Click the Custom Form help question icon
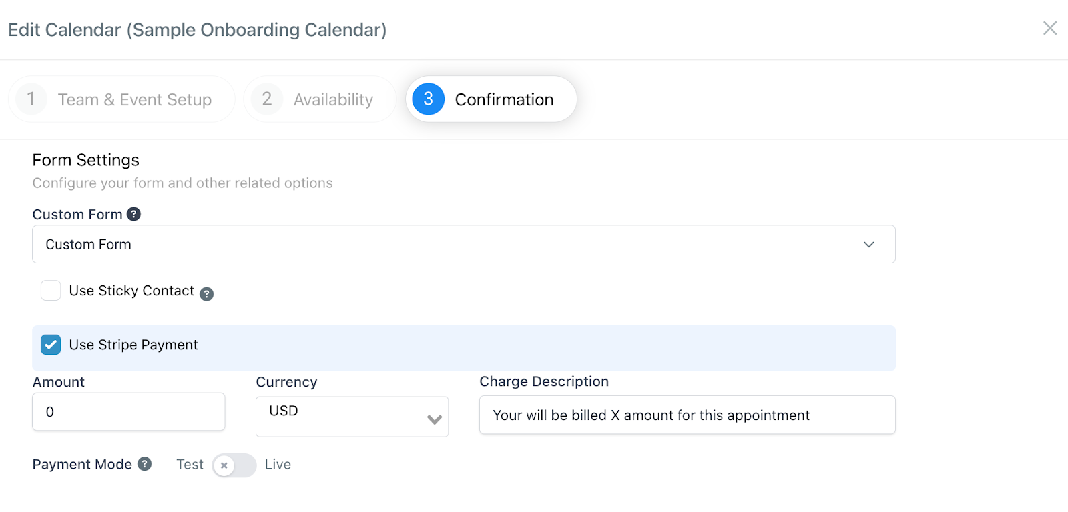The width and height of the screenshot is (1068, 512). click(133, 214)
